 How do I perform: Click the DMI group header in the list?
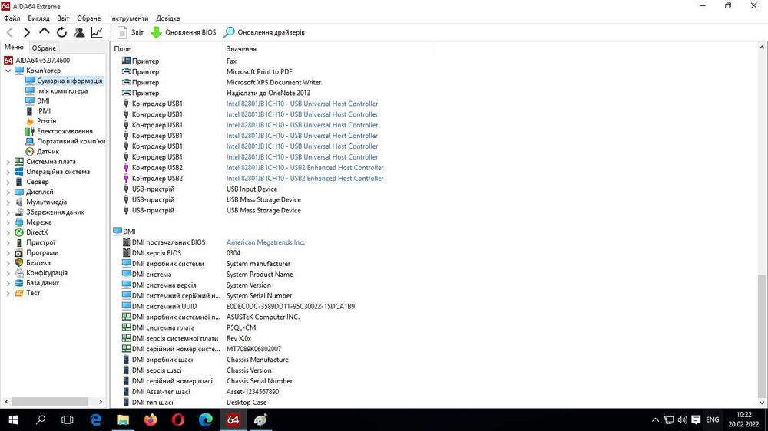pos(124,232)
